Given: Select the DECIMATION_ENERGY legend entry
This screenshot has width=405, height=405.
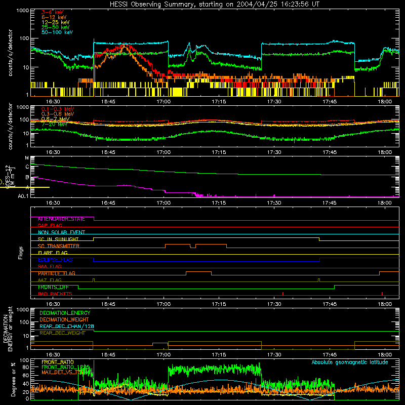Looking at the screenshot, I should (65, 313).
